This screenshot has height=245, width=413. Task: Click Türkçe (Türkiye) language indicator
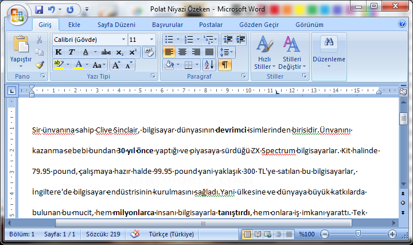[171, 234]
